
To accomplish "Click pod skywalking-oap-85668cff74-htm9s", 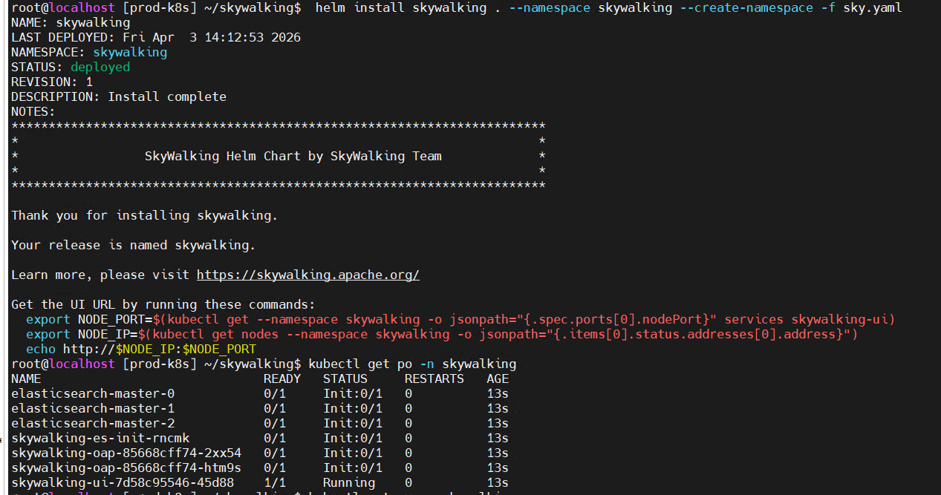I will pyautogui.click(x=126, y=468).
